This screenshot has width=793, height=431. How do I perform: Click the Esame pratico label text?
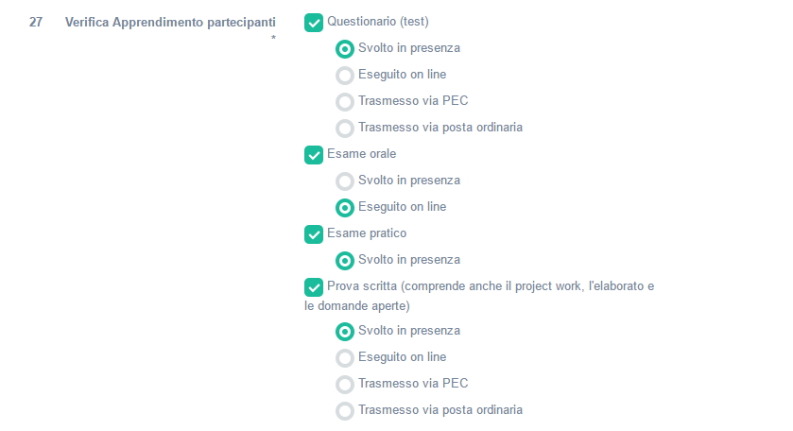pyautogui.click(x=367, y=233)
